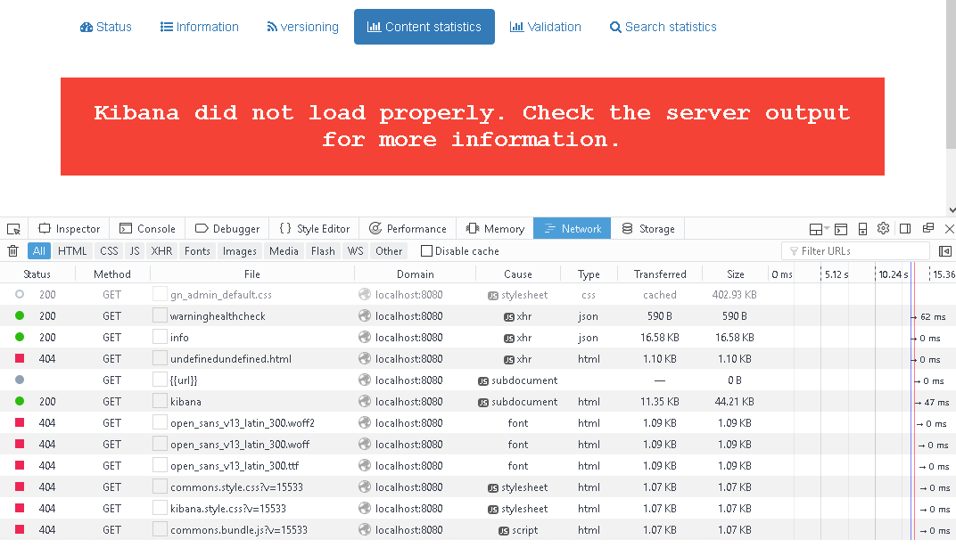The image size is (956, 556).
Task: Open the Validation tab
Action: [x=545, y=27]
